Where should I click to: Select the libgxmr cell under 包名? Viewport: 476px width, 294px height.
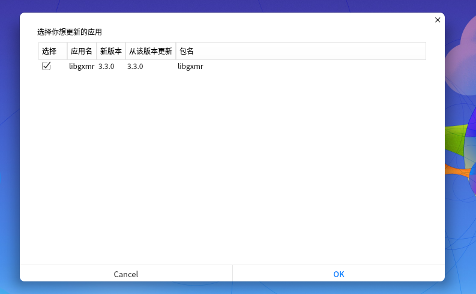(190, 66)
